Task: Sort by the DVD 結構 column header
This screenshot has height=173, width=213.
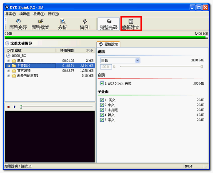Action: pyautogui.click(x=30, y=50)
